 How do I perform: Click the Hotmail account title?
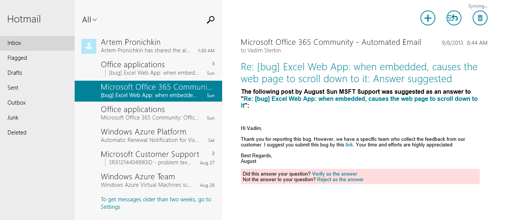(24, 19)
